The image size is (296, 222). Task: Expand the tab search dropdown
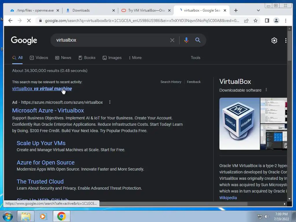(258, 10)
